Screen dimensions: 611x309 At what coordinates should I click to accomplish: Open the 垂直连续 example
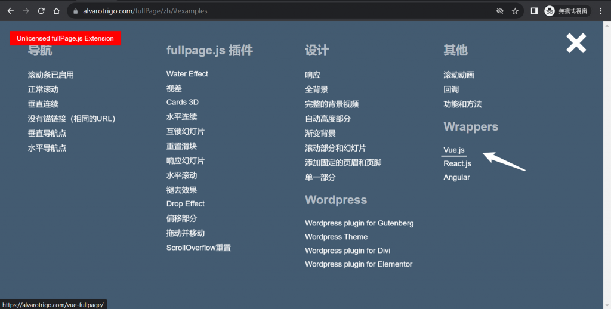pyautogui.click(x=43, y=104)
